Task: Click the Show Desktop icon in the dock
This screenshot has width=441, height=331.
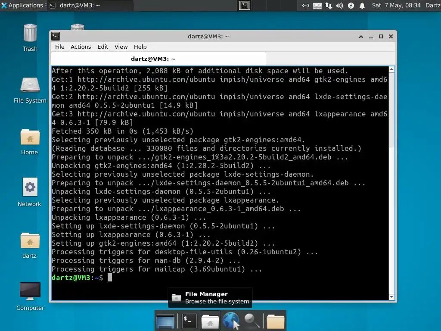Action: click(165, 321)
